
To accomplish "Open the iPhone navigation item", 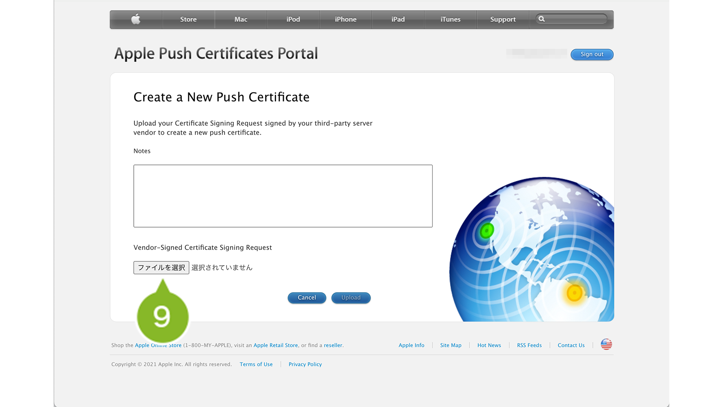I will (346, 19).
